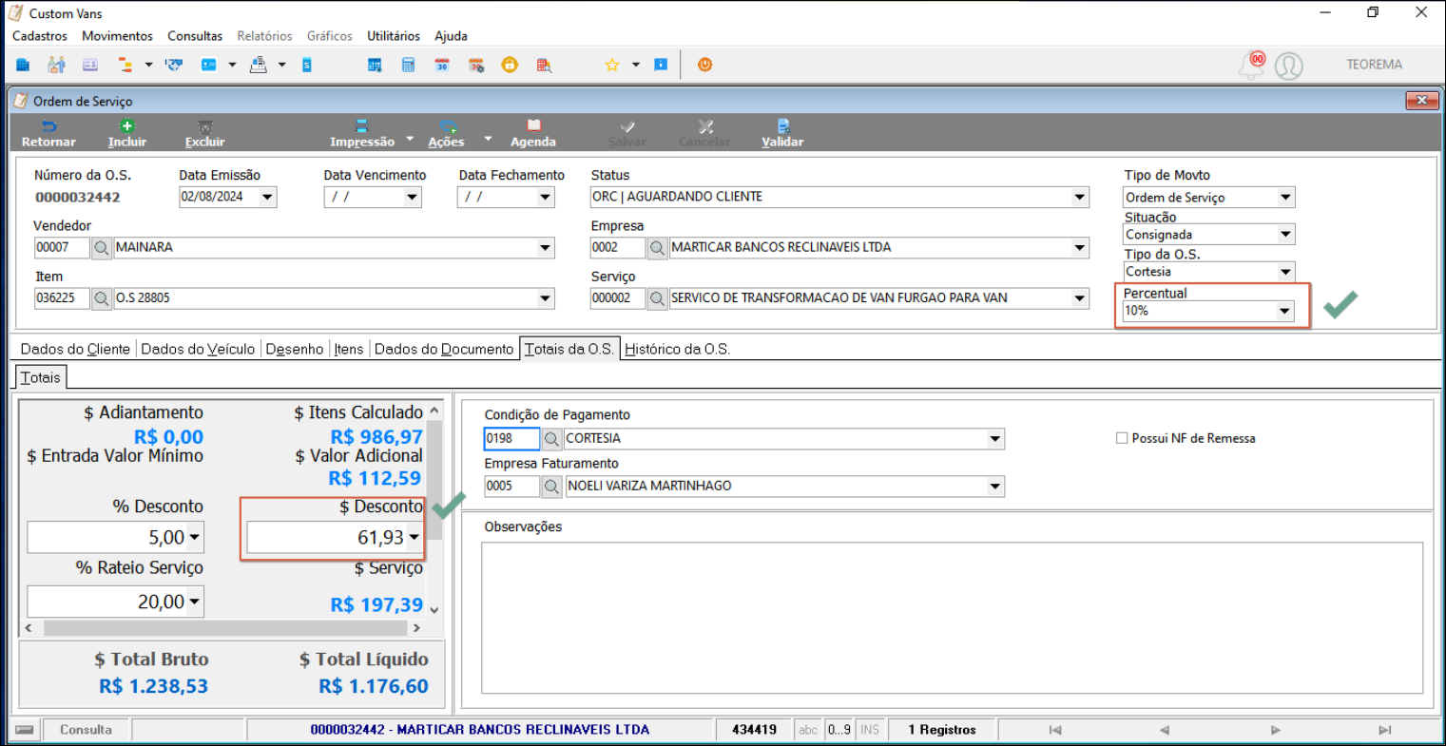This screenshot has width=1446, height=746.
Task: Click the orange power icon
Action: 704,65
